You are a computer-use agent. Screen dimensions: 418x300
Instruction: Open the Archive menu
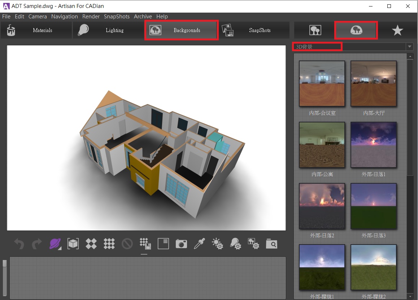pos(143,17)
